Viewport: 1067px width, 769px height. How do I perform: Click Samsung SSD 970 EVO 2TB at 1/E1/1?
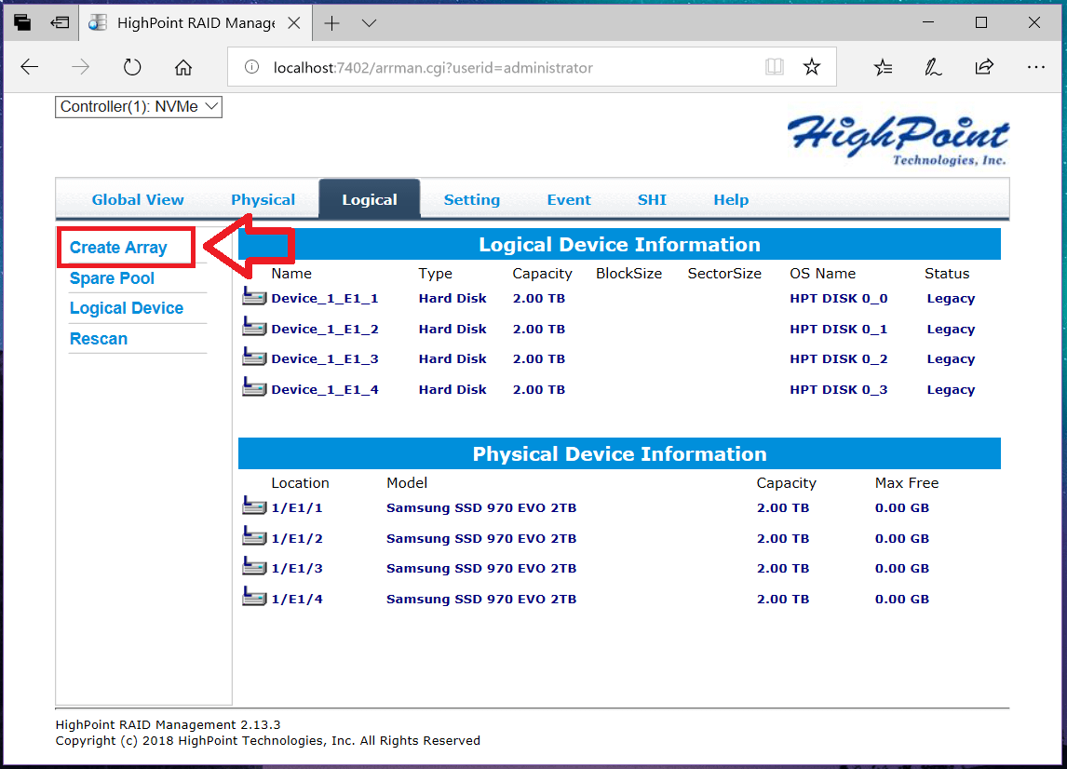[x=481, y=507]
